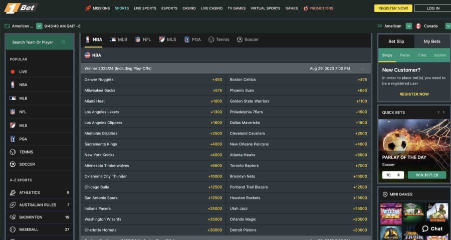Screen dimensions: 451x240
Task: Open Virtual Sports menu item
Action: [x=265, y=8]
